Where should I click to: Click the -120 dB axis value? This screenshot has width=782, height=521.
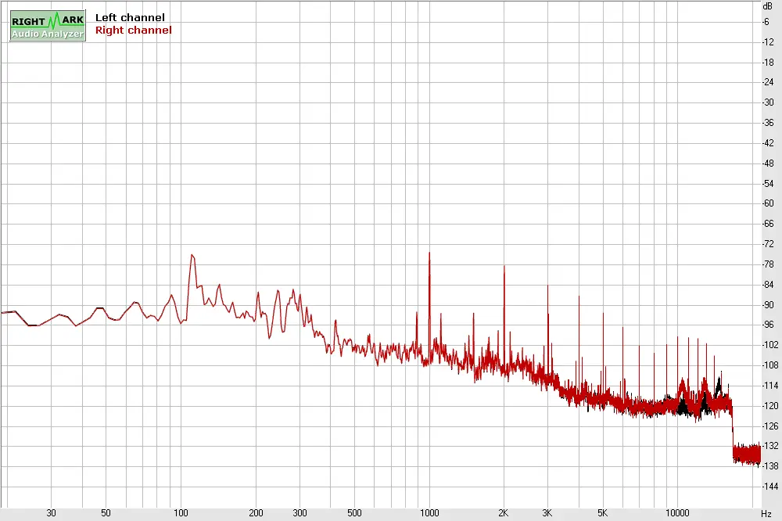click(770, 406)
